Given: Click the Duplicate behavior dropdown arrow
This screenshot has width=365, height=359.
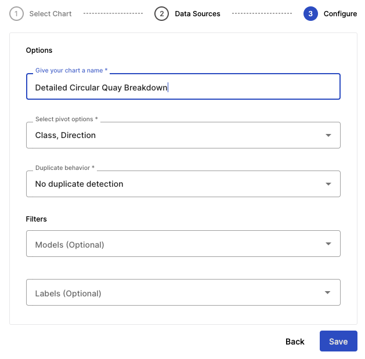Looking at the screenshot, I should point(328,184).
